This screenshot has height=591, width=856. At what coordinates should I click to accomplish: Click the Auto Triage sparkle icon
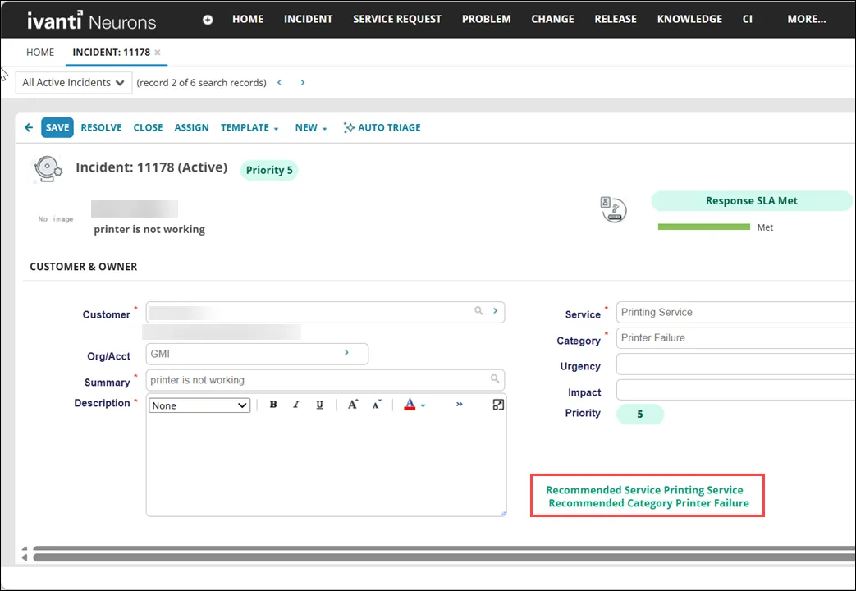[x=349, y=128]
